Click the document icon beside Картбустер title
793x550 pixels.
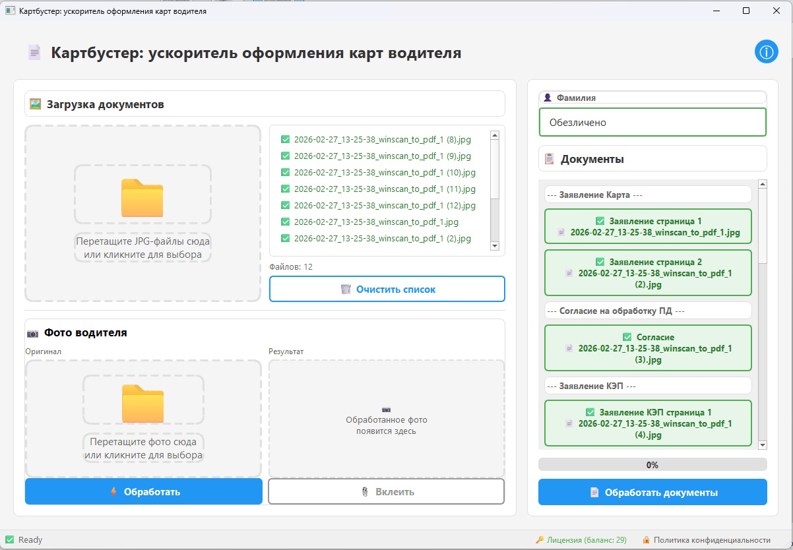(34, 53)
